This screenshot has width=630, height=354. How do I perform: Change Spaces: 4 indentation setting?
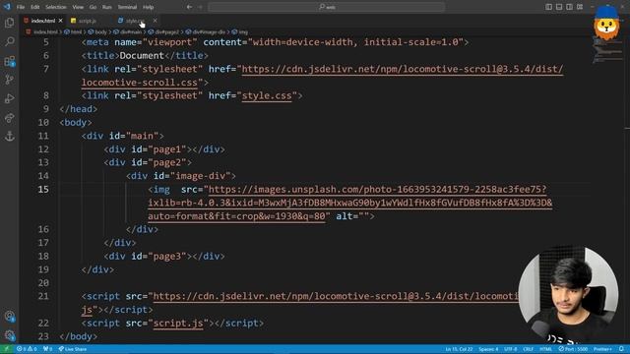[x=488, y=349]
